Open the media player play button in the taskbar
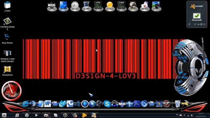The width and height of the screenshot is (210, 118). tap(36, 115)
